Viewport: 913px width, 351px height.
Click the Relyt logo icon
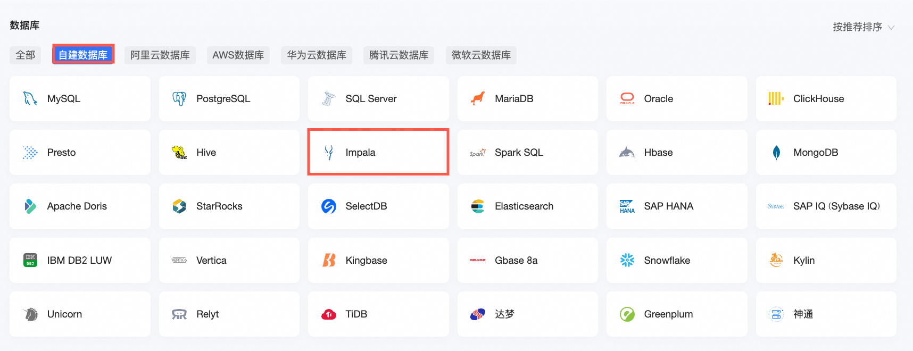click(179, 314)
